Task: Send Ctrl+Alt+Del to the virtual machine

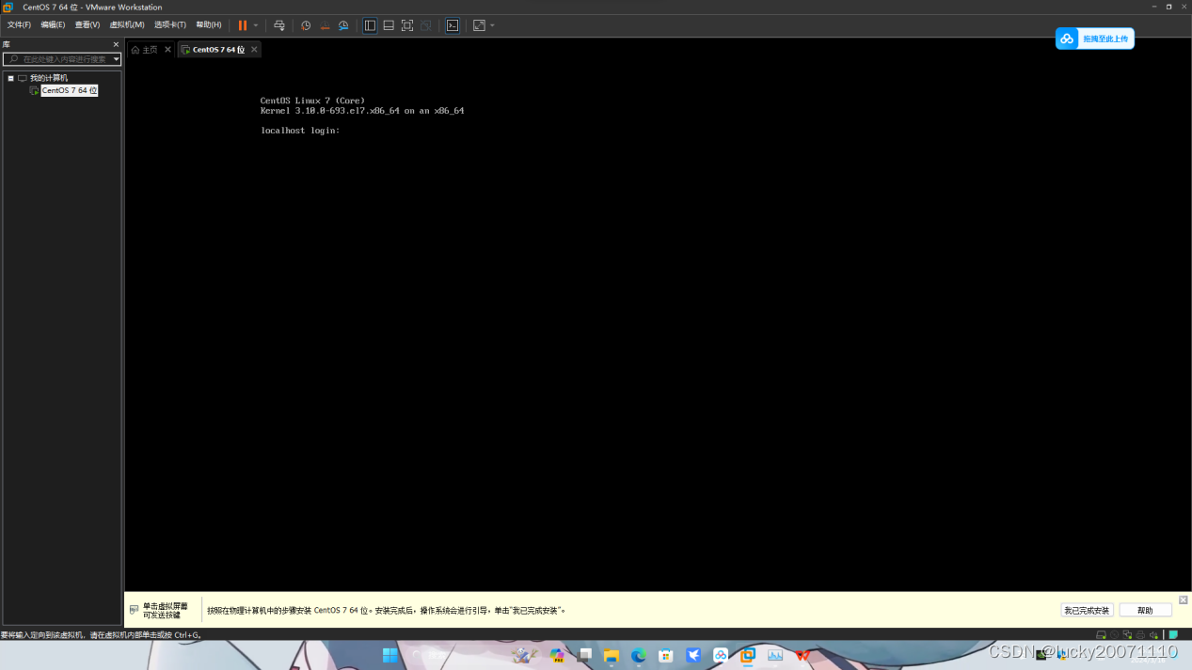Action: pyautogui.click(x=279, y=25)
